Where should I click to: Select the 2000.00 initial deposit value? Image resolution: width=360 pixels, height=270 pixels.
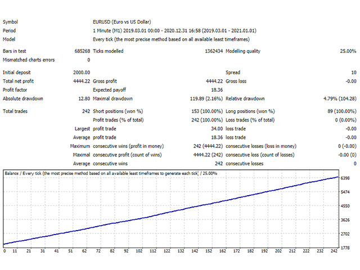(x=82, y=73)
